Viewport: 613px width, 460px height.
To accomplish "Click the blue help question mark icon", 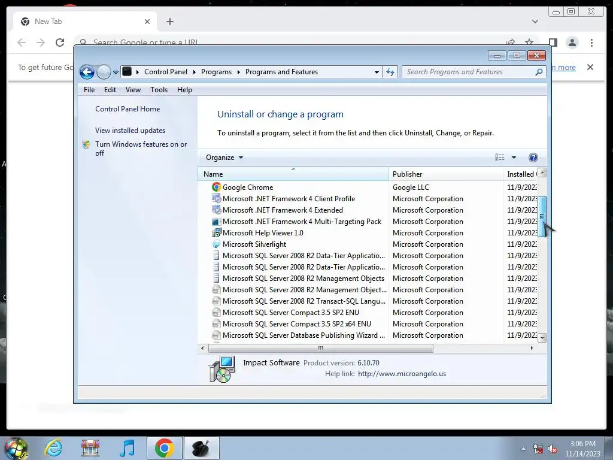I will click(533, 158).
